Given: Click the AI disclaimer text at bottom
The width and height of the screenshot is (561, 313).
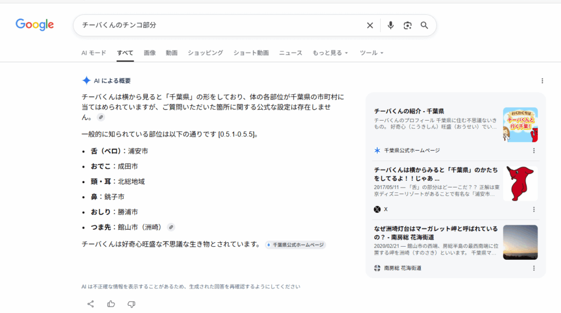Looking at the screenshot, I should tap(191, 287).
